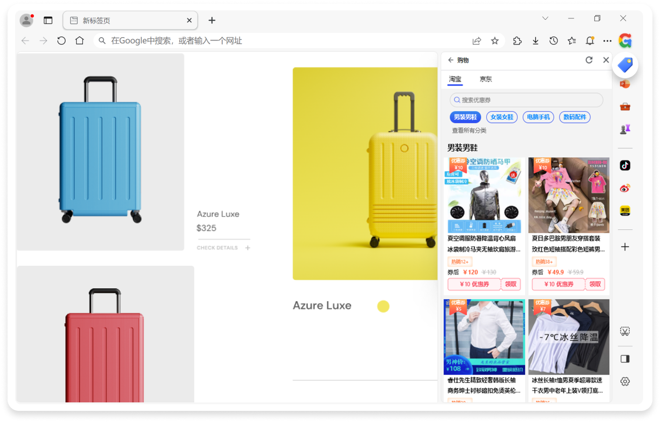
Task: Click the red toolbox sidebar icon
Action: [625, 106]
